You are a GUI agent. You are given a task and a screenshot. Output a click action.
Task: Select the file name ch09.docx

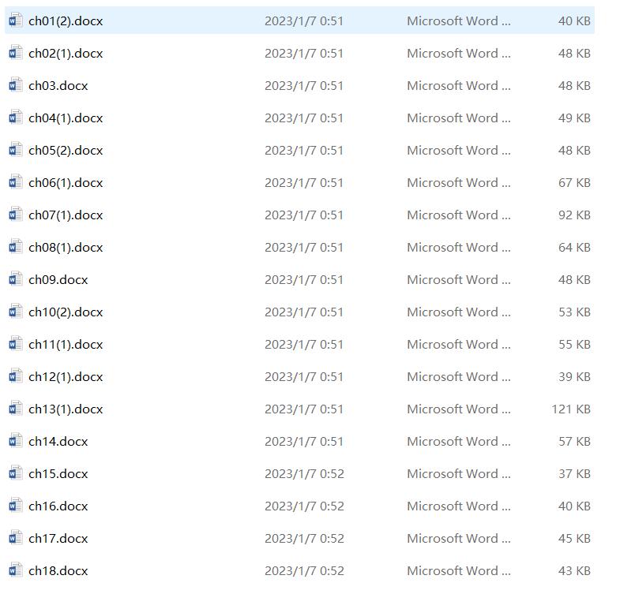click(x=58, y=280)
